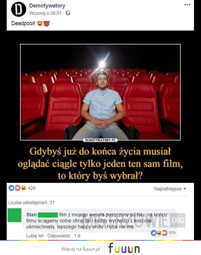Click the heart reaction under the post
The width and height of the screenshot is (201, 255).
tap(18, 188)
